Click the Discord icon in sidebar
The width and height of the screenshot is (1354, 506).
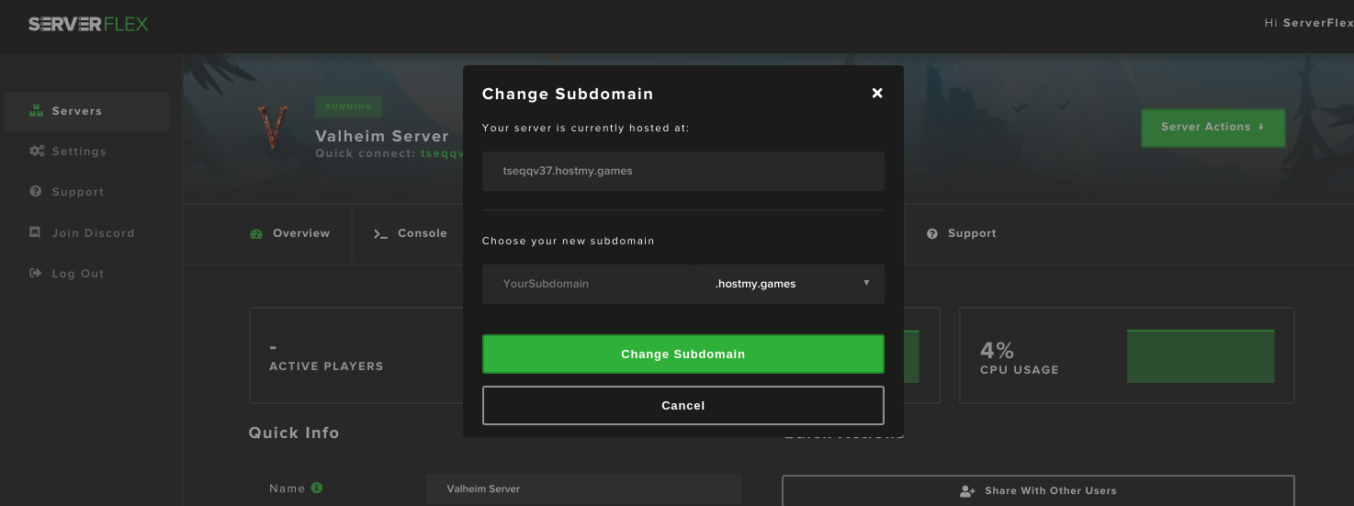(36, 233)
